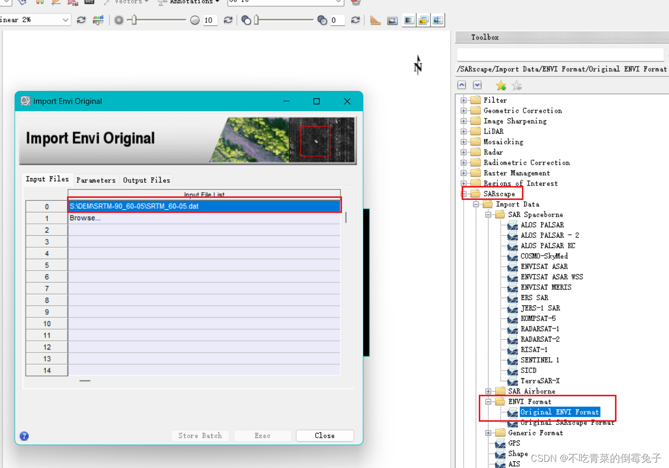Open the ALOS PALSAR - 2 tool
The height and width of the screenshot is (468, 669).
tap(550, 235)
